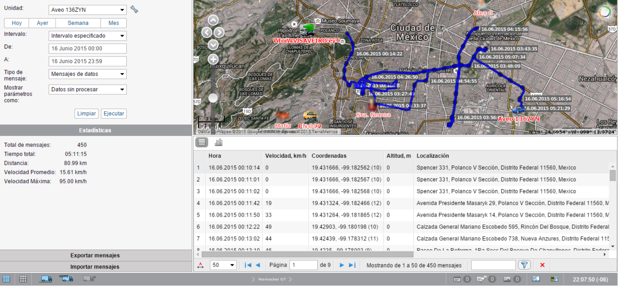Click the red X to clear filter
The image size is (618, 286).
542,265
